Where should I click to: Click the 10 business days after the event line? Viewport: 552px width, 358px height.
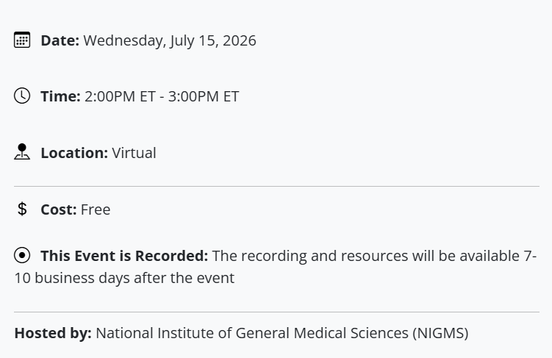click(x=124, y=278)
